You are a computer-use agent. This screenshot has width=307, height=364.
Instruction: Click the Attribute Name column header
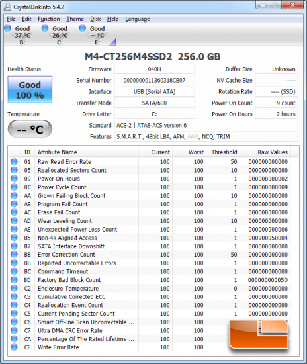[86, 152]
